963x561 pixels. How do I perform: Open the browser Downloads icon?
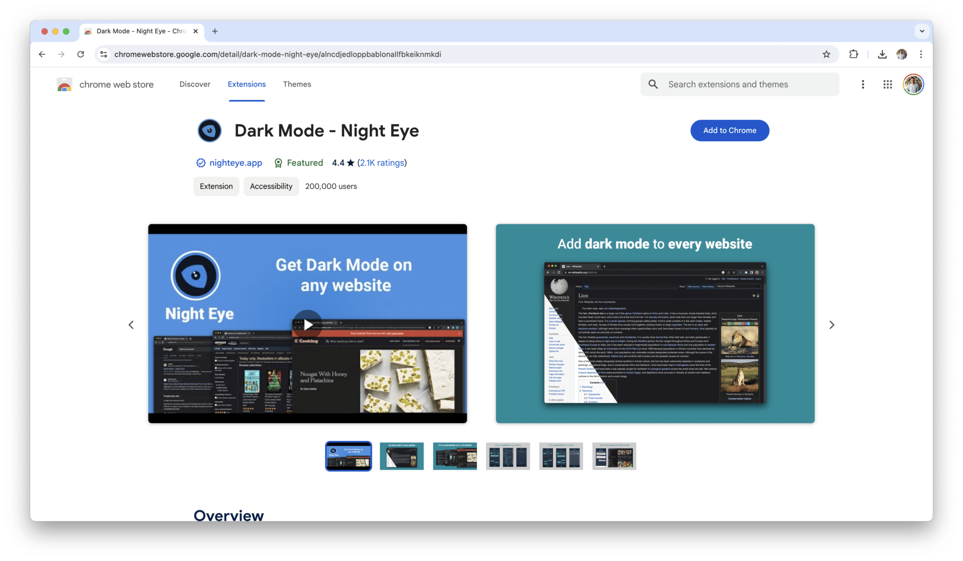tap(882, 54)
